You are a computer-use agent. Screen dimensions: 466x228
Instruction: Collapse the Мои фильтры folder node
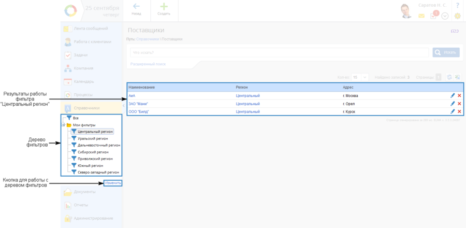(x=63, y=125)
